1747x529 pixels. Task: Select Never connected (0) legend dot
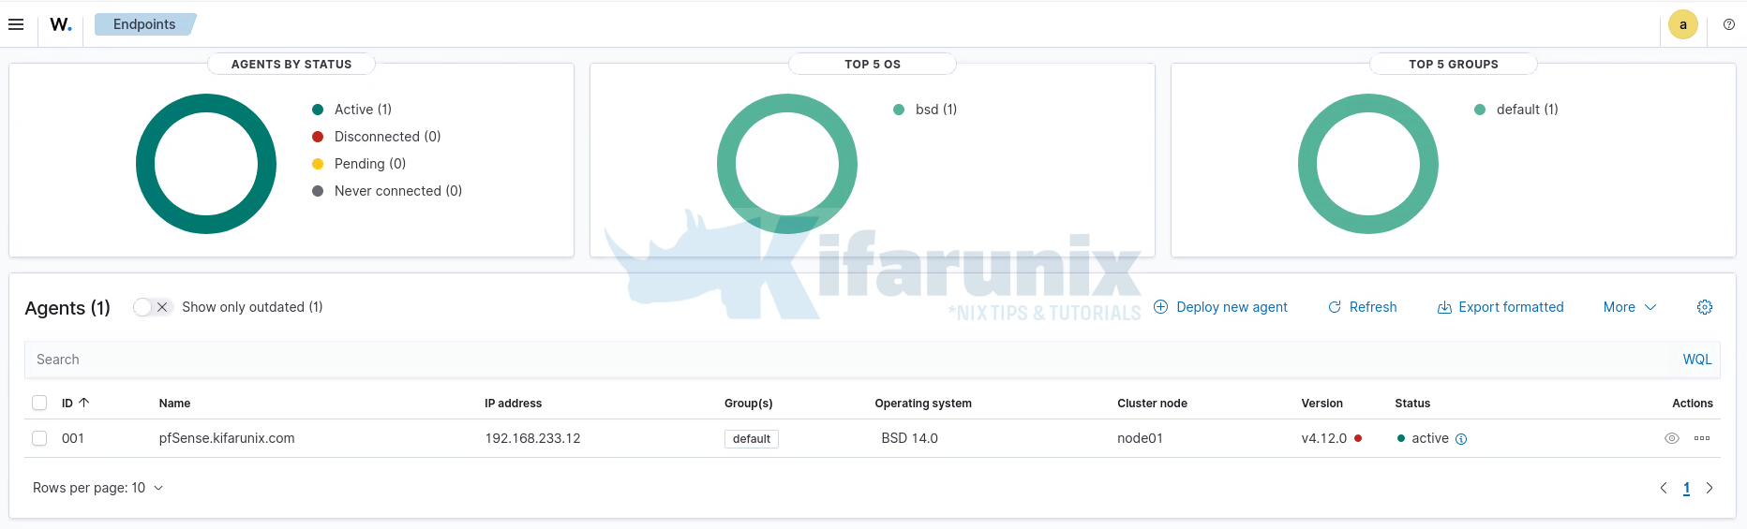pos(318,191)
